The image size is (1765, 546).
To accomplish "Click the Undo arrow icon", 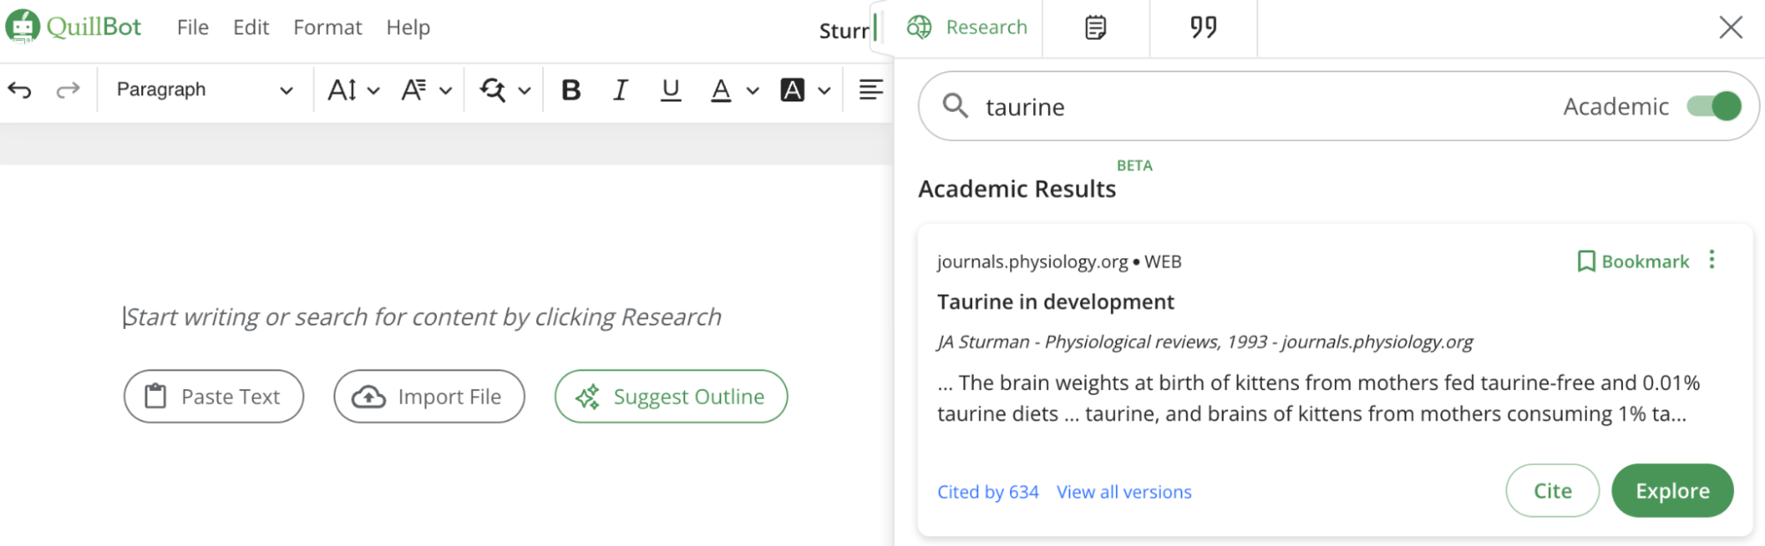I will (x=19, y=90).
